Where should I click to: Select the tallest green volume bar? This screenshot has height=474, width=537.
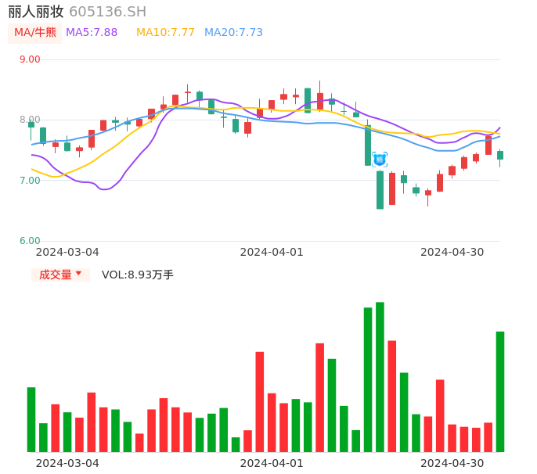point(380,376)
